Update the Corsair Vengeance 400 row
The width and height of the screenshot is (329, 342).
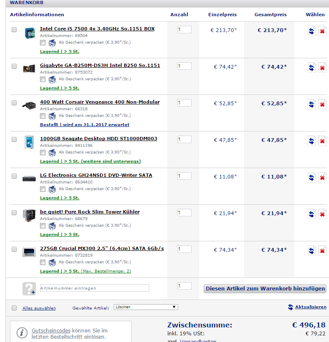click(x=312, y=104)
